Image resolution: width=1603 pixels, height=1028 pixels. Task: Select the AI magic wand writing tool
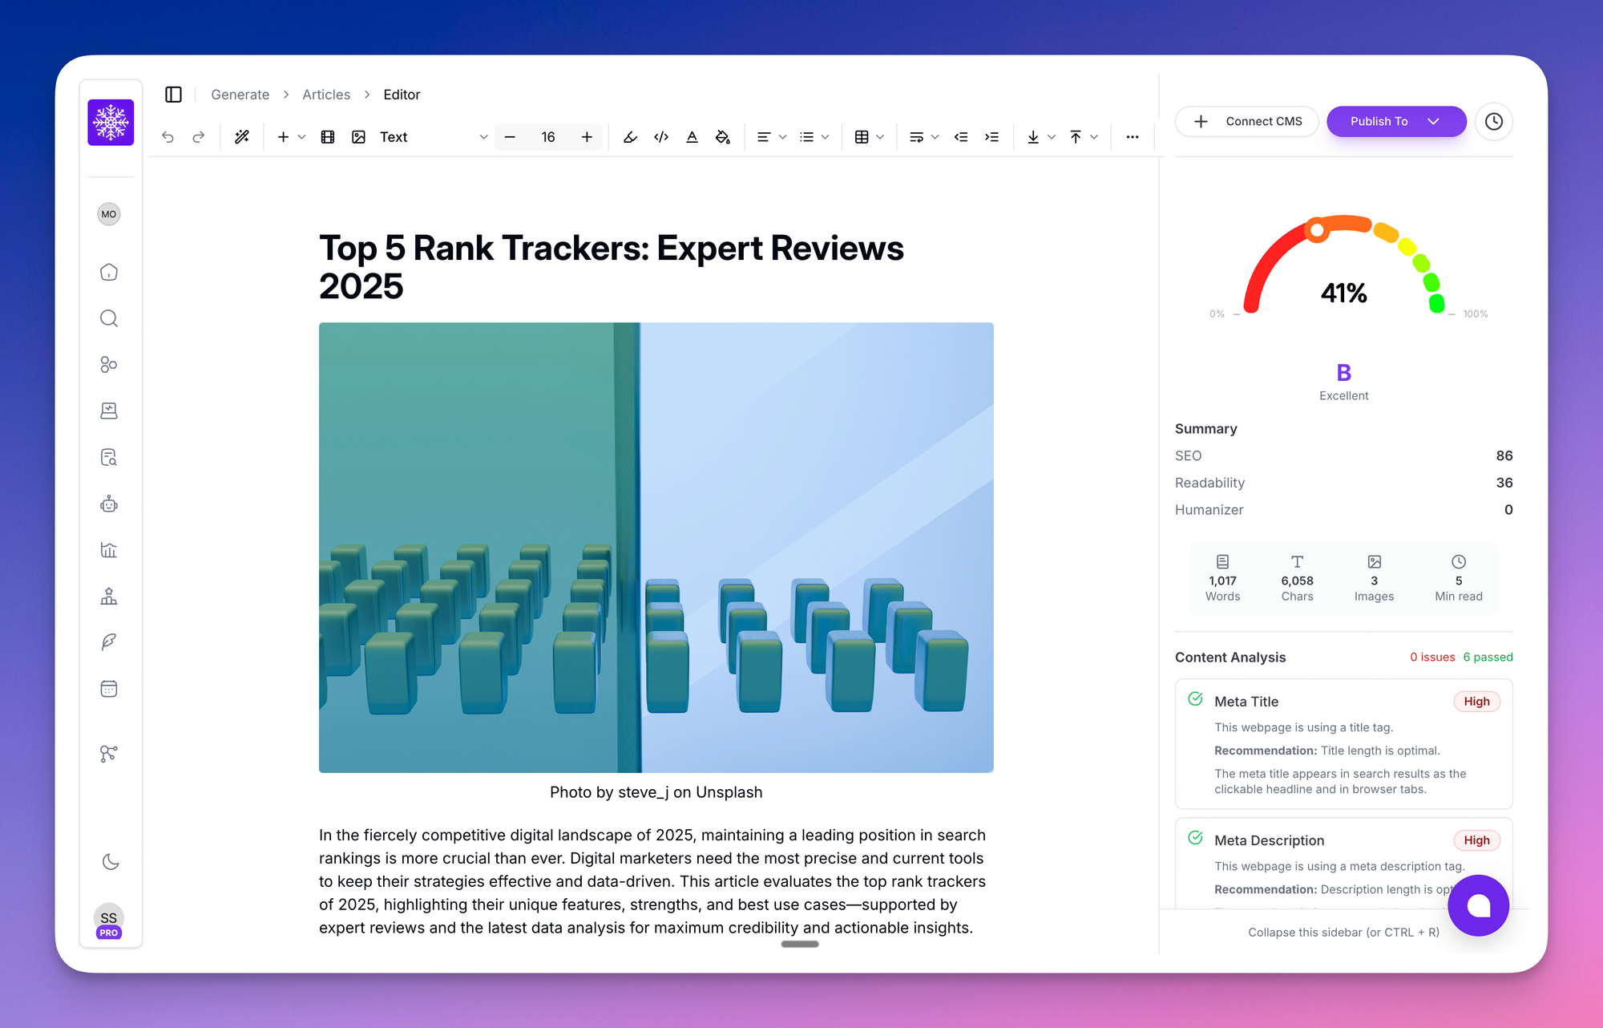click(x=242, y=136)
